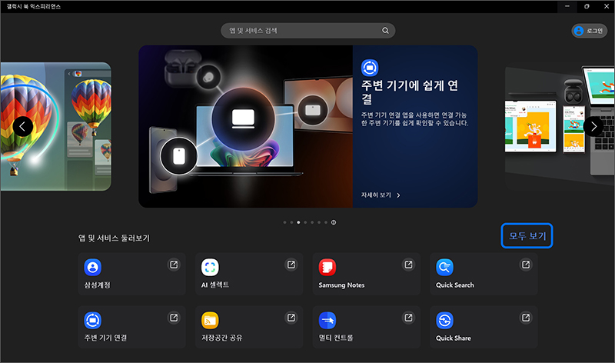This screenshot has height=363, width=615.
Task: Select the second carousel page dot
Action: pos(291,222)
